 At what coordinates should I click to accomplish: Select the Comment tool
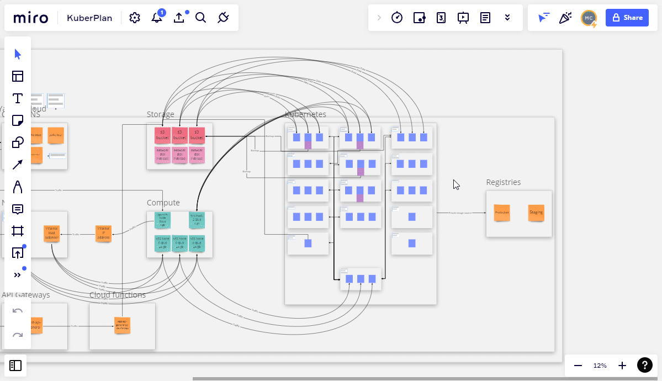[x=17, y=209]
